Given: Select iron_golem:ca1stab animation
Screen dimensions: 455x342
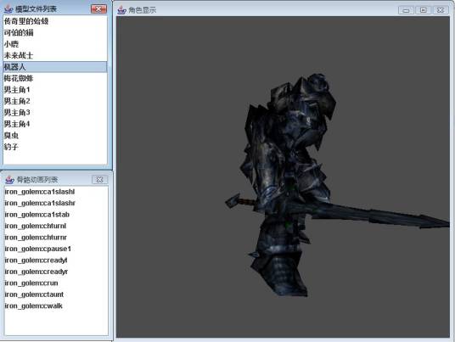Looking at the screenshot, I should [56, 215].
